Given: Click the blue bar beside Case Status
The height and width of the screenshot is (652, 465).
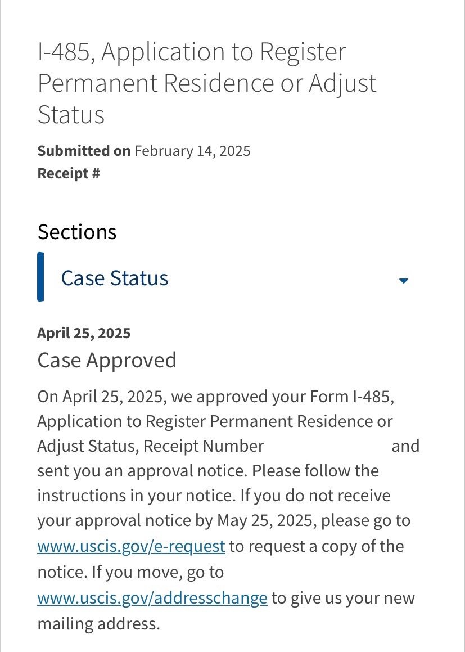Looking at the screenshot, I should (40, 277).
